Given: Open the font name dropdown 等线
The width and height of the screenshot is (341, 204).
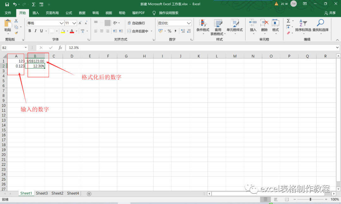Looking at the screenshot, I should tap(62, 23).
